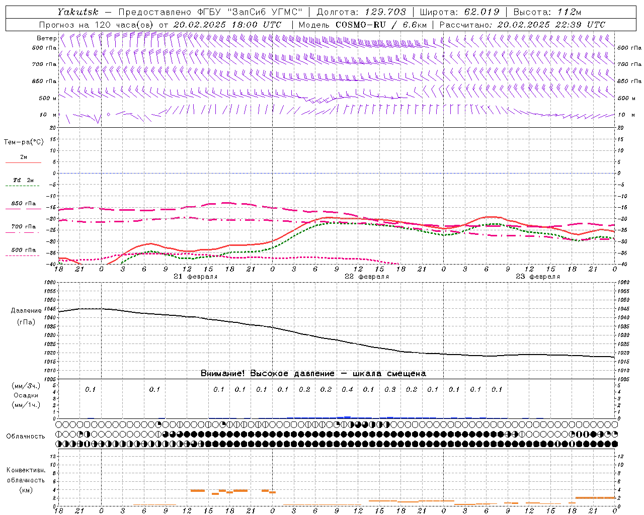The width and height of the screenshot is (644, 515).
Task: Click the 23 февраля date label
Action: click(x=538, y=277)
